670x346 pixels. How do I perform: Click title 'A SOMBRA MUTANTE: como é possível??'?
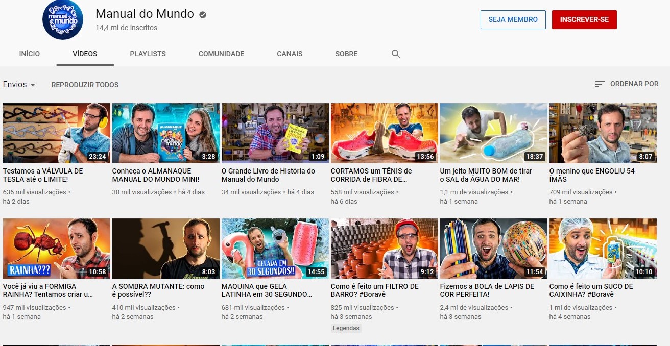158,290
